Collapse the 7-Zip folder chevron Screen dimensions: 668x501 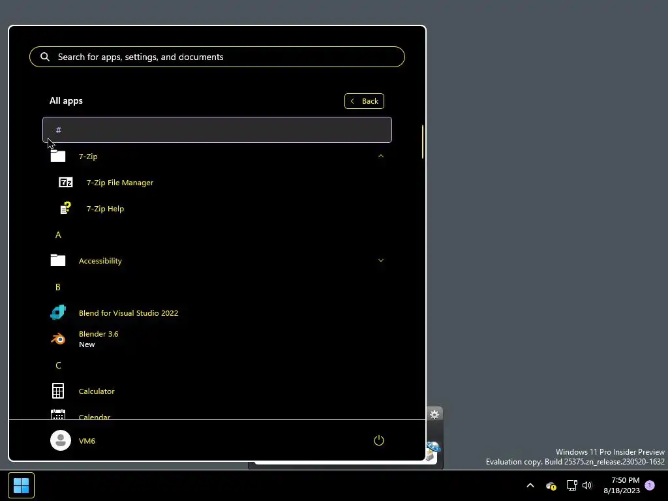tap(381, 157)
